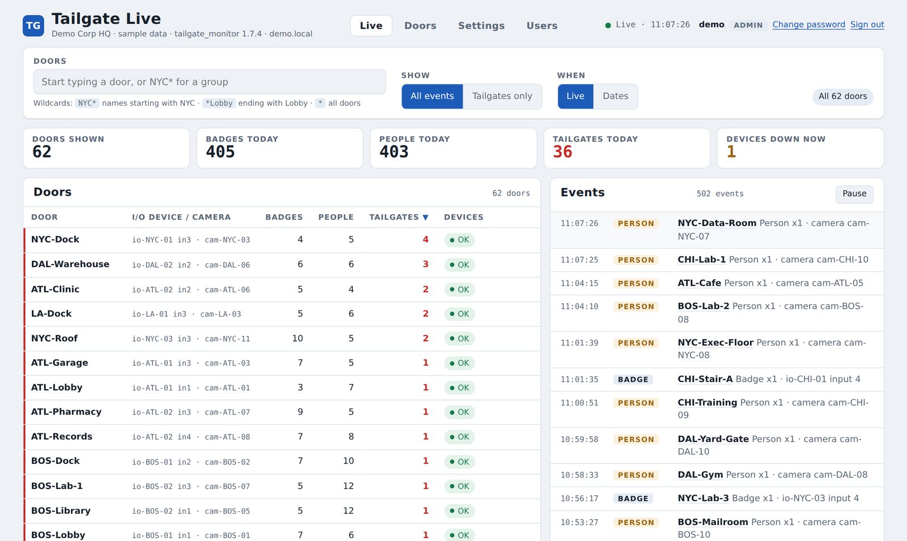
Task: Pause the events feed
Action: tap(854, 194)
